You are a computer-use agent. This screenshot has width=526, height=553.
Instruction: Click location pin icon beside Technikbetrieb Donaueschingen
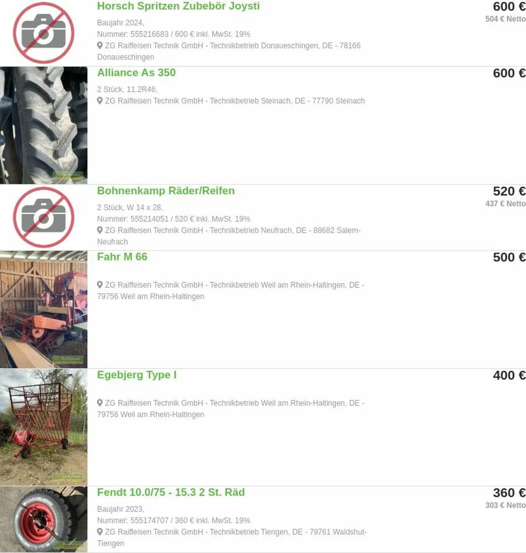[100, 45]
